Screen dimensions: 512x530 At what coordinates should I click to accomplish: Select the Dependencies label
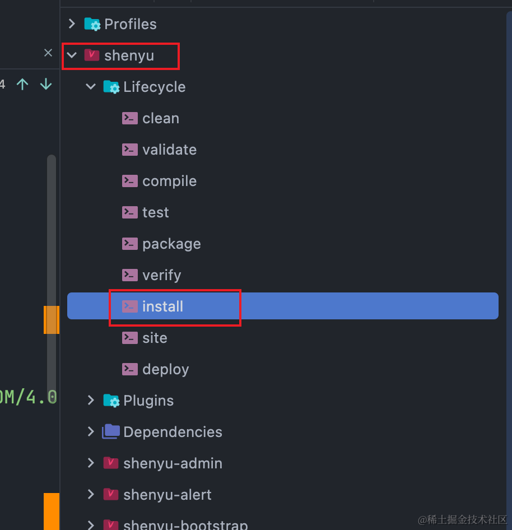(173, 433)
